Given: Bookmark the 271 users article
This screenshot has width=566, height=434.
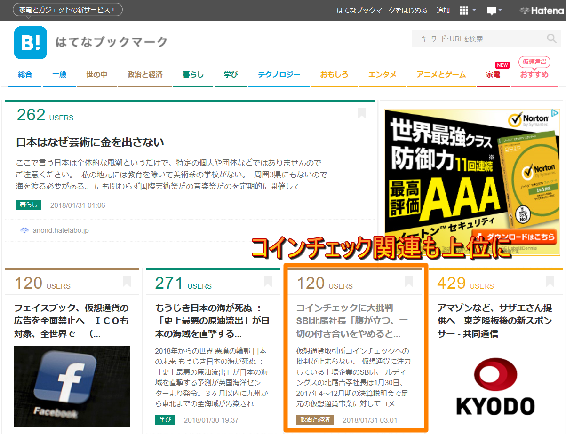Looking at the screenshot, I should click(268, 282).
